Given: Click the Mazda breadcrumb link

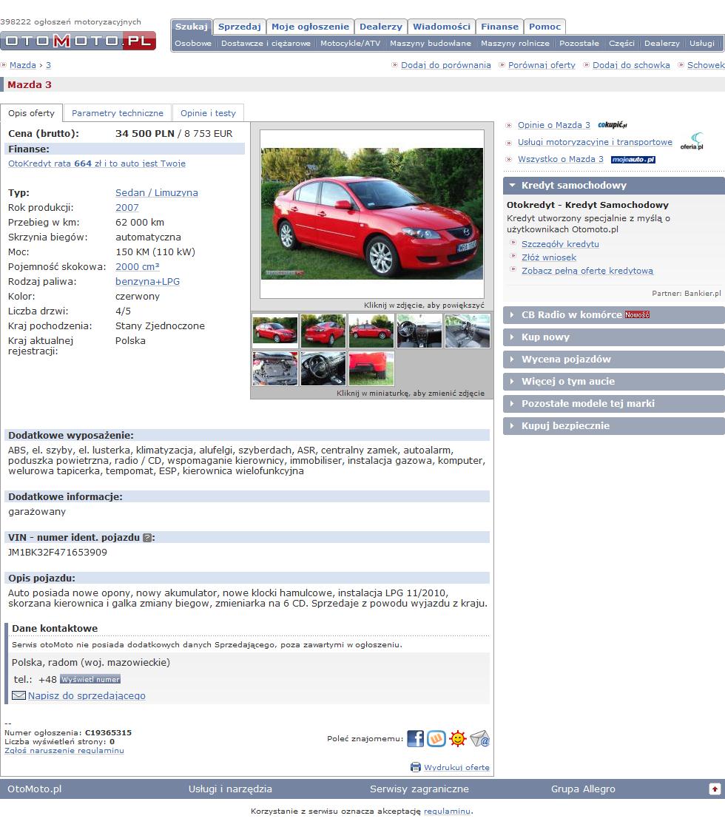Looking at the screenshot, I should [x=23, y=65].
